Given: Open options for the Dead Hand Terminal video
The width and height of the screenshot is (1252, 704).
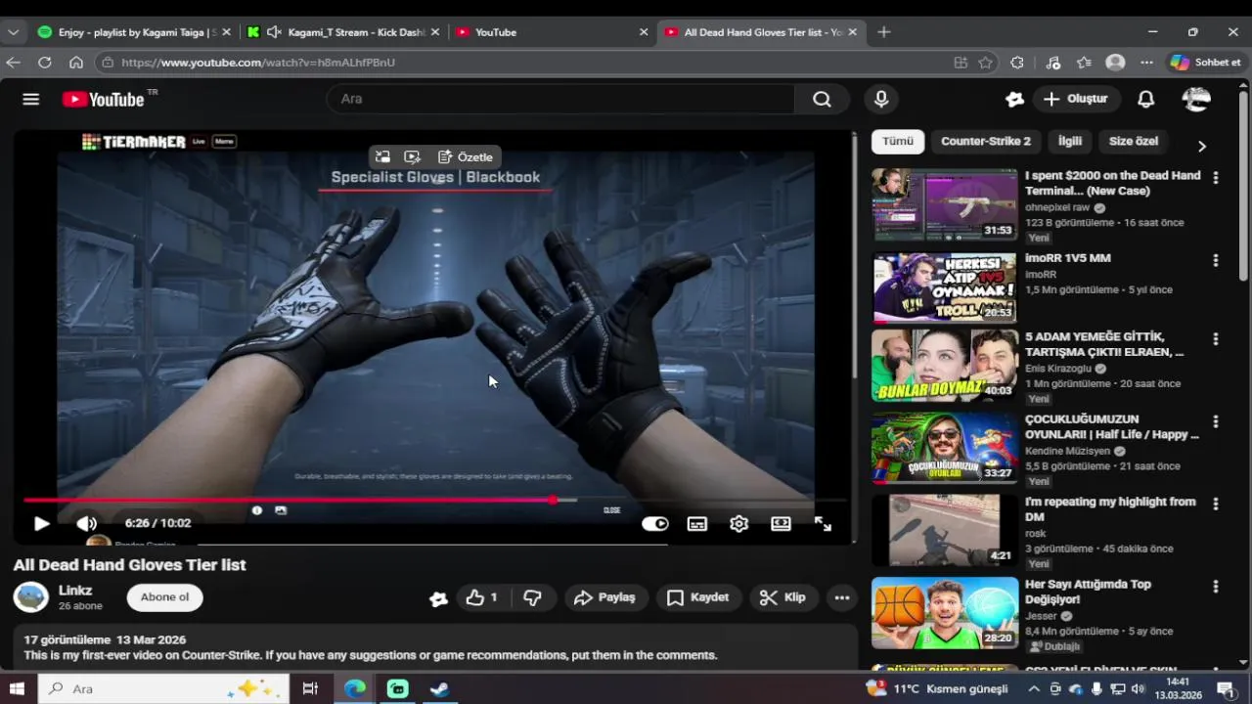Looking at the screenshot, I should 1215,178.
